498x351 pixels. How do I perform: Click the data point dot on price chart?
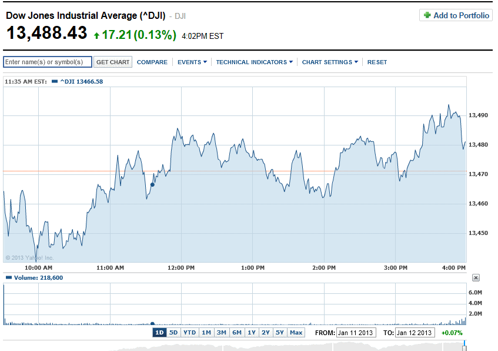click(152, 184)
